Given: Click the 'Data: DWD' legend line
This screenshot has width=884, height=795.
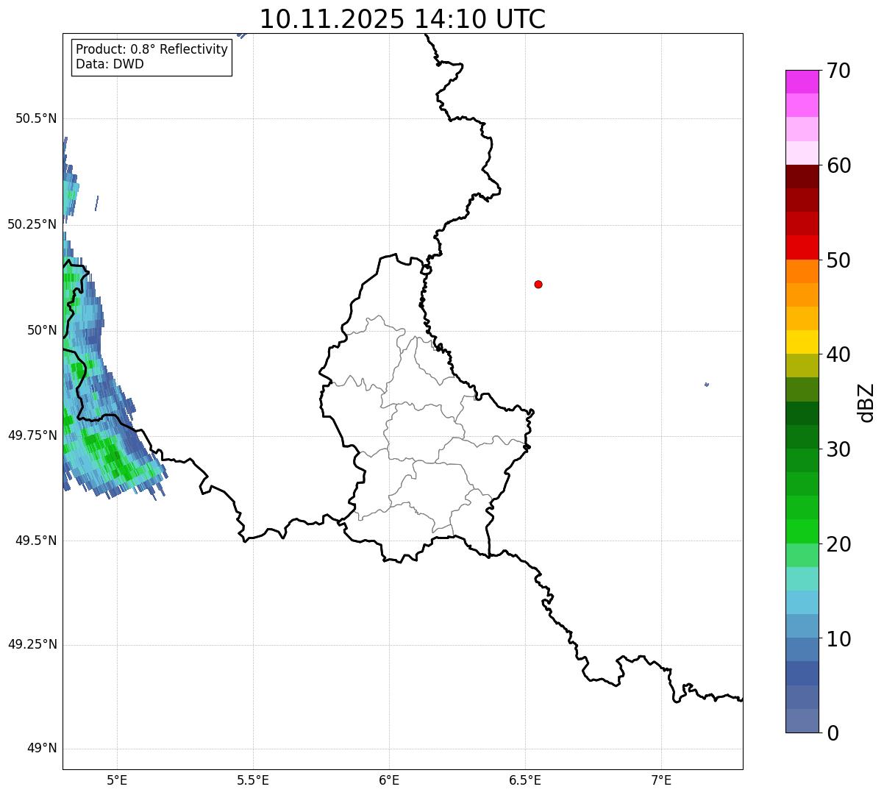Looking at the screenshot, I should click(x=110, y=64).
